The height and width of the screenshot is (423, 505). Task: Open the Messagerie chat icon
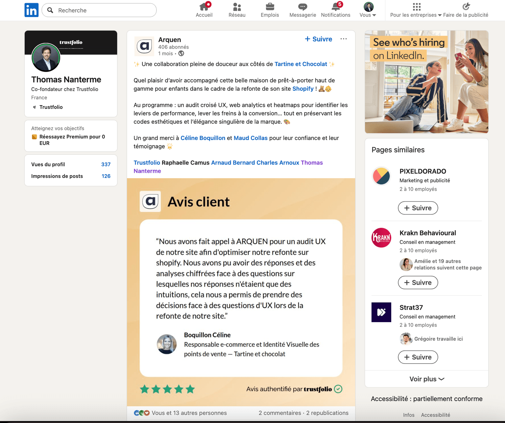(x=303, y=7)
